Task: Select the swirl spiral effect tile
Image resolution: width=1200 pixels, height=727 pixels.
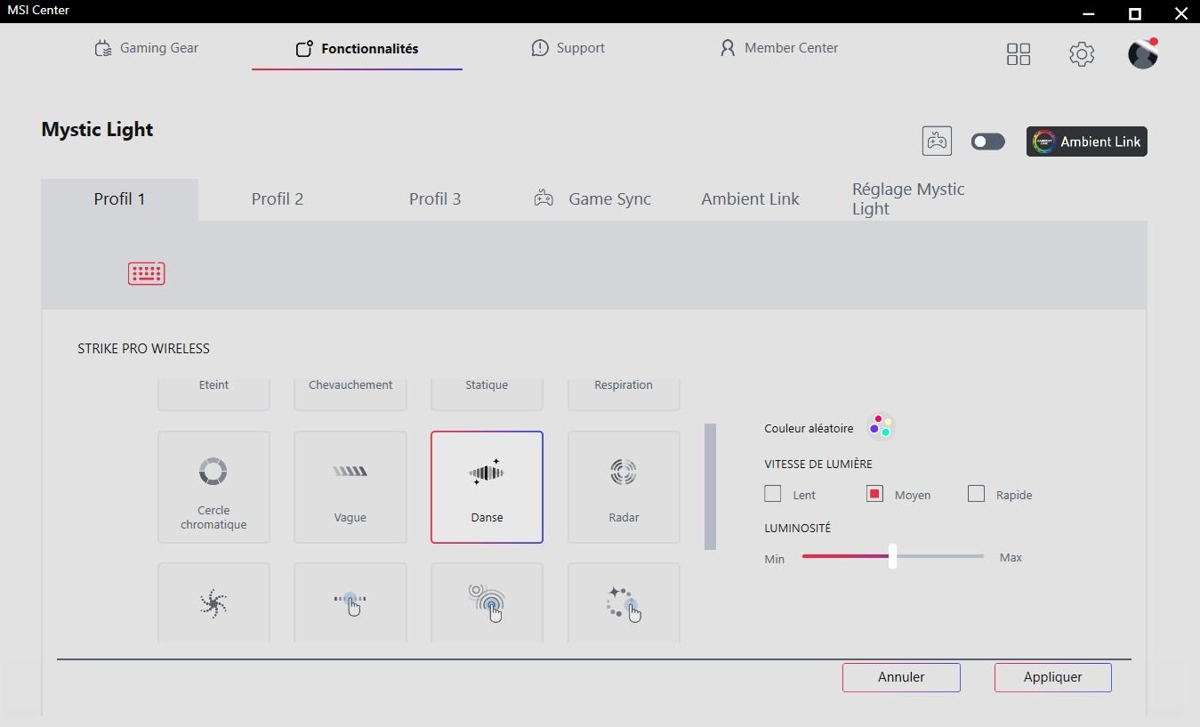Action: (213, 603)
